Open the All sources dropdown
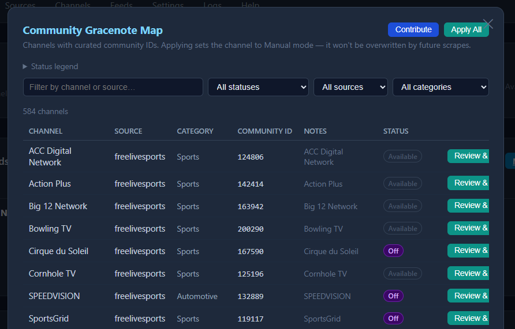 (350, 87)
